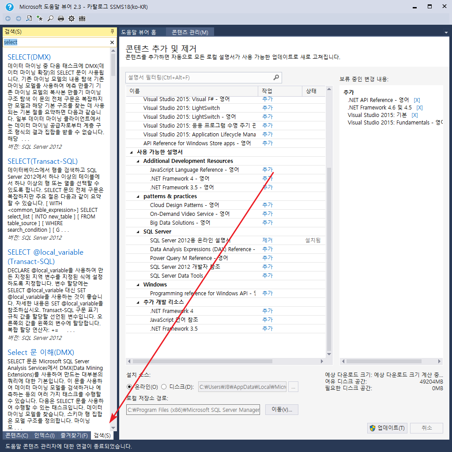Open Select 문 이해(DMX) search result
This screenshot has width=452, height=452.
point(41,352)
